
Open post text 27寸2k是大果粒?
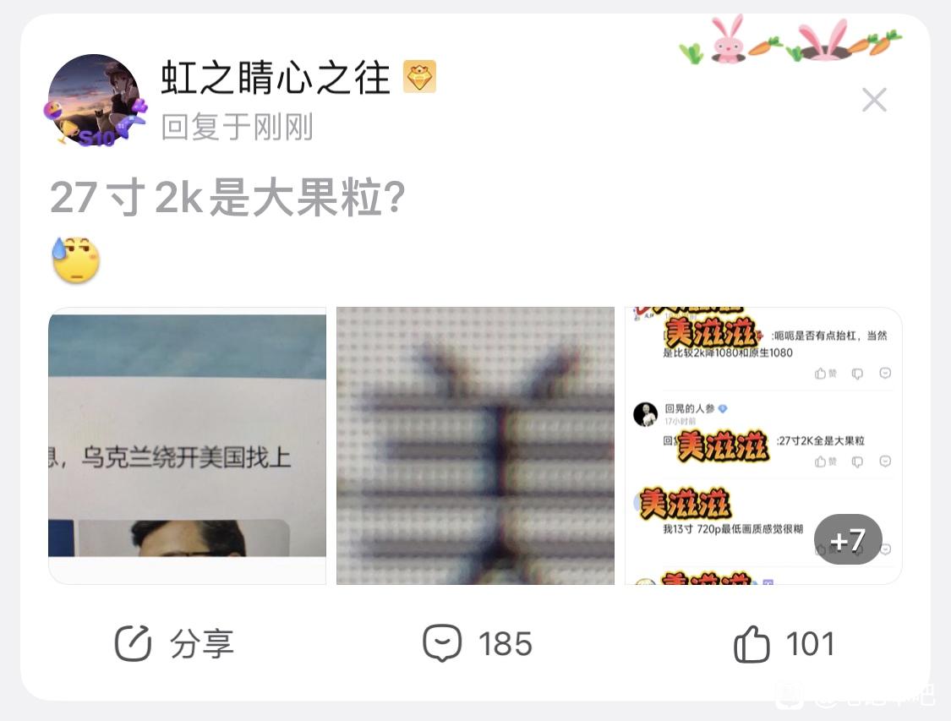click(227, 197)
